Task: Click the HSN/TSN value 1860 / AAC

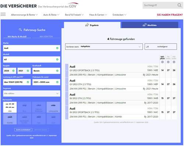Action: pos(152,112)
